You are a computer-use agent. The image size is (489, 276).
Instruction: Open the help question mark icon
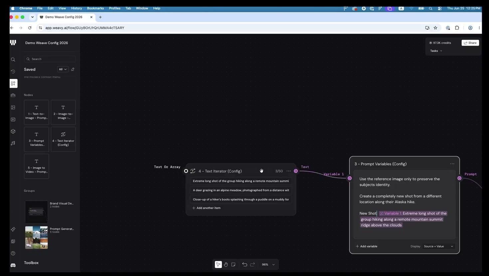[x=13, y=253]
